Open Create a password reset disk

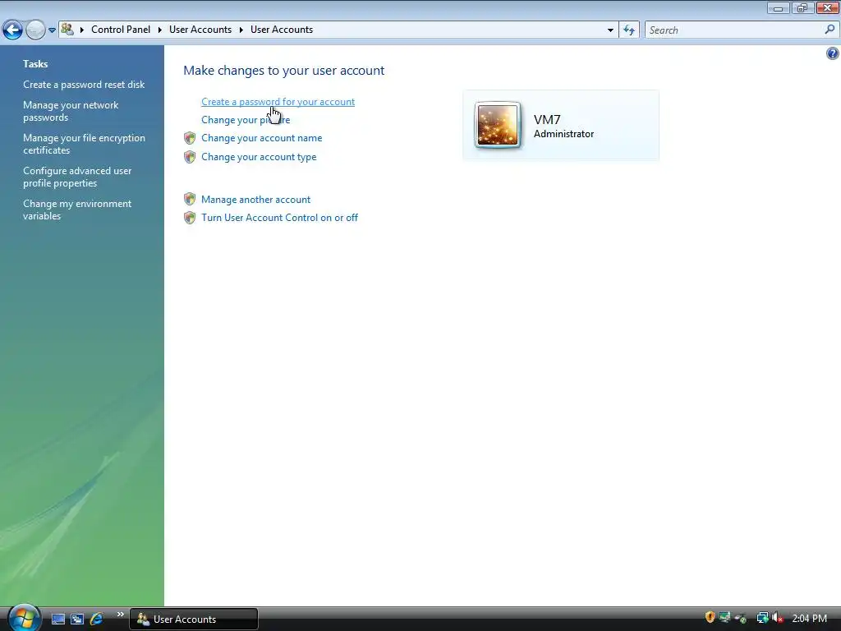click(x=84, y=85)
